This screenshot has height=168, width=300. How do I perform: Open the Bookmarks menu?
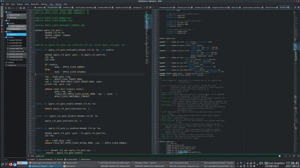coord(35,4)
